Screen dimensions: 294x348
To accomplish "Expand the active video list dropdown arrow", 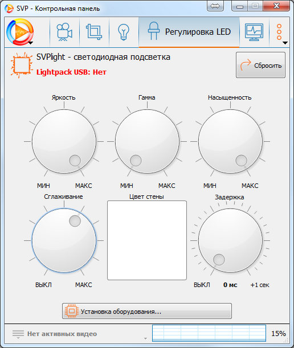I will [x=145, y=338].
